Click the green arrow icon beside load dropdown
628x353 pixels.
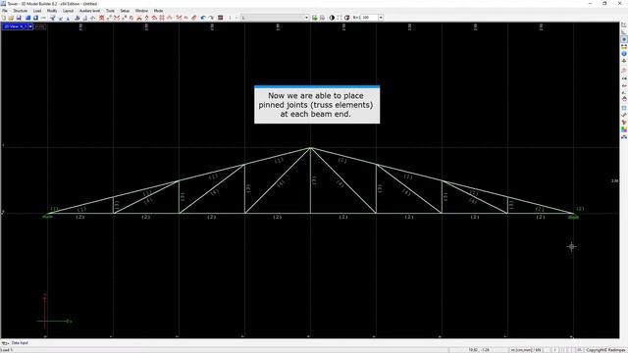(315, 18)
